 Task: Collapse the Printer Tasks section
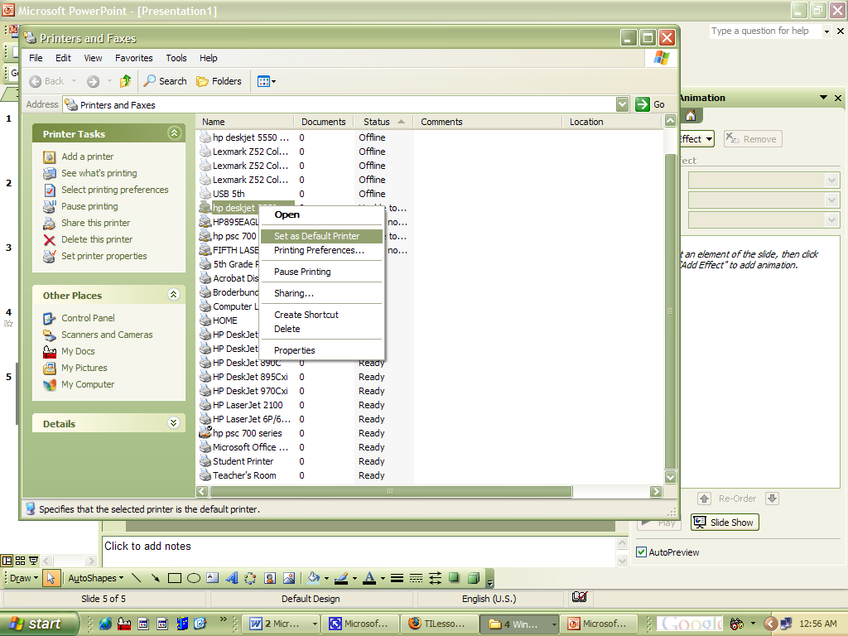click(174, 133)
